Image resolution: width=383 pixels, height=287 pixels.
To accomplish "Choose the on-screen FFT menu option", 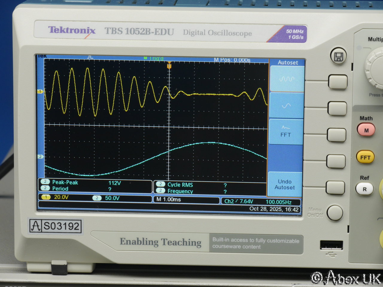I will 286,132.
